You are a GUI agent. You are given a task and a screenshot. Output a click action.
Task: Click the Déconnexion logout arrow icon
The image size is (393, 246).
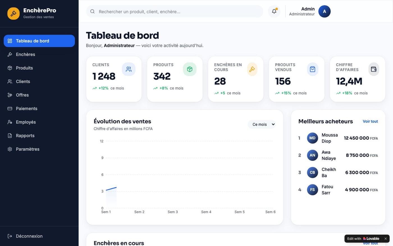[10, 236]
